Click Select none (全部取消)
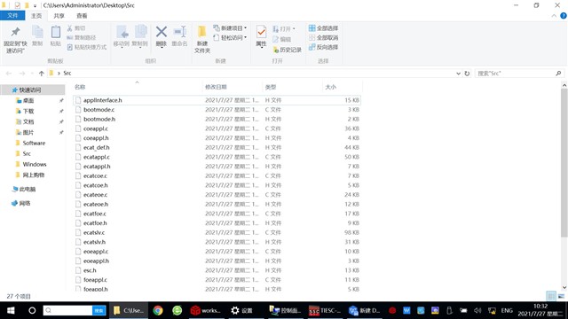The image size is (568, 319). (323, 37)
